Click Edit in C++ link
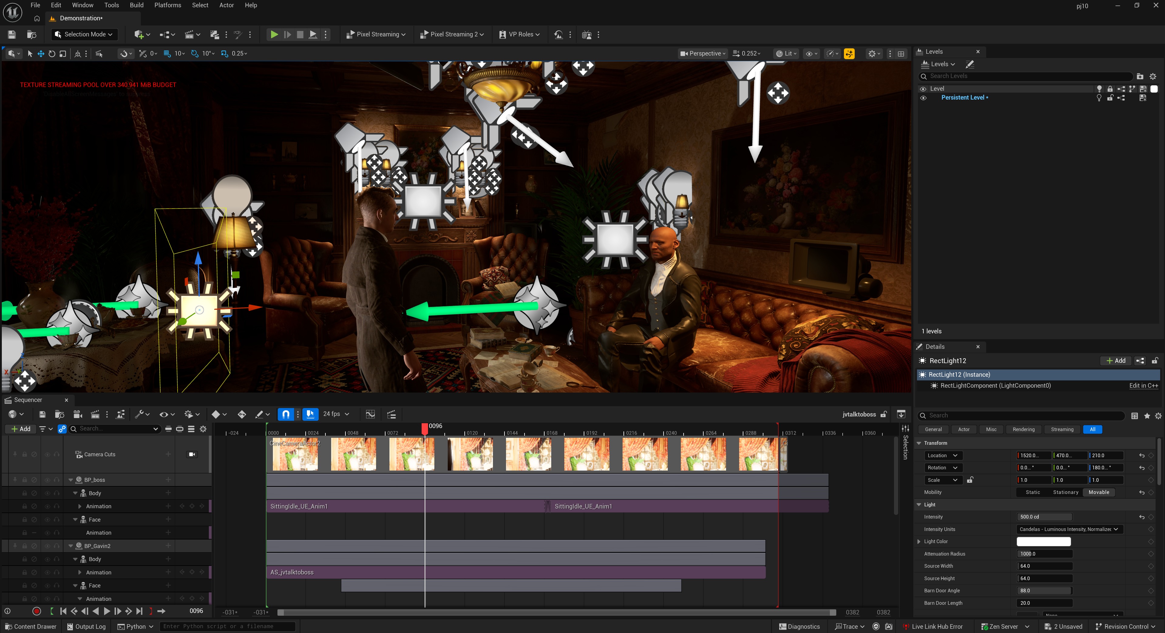This screenshot has height=633, width=1165. click(1143, 386)
